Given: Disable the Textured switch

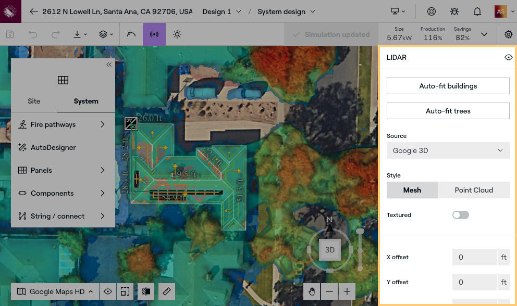Looking at the screenshot, I should tap(460, 214).
